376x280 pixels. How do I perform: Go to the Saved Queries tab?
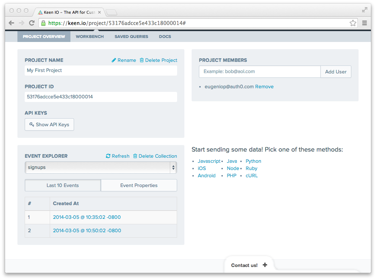click(x=131, y=37)
